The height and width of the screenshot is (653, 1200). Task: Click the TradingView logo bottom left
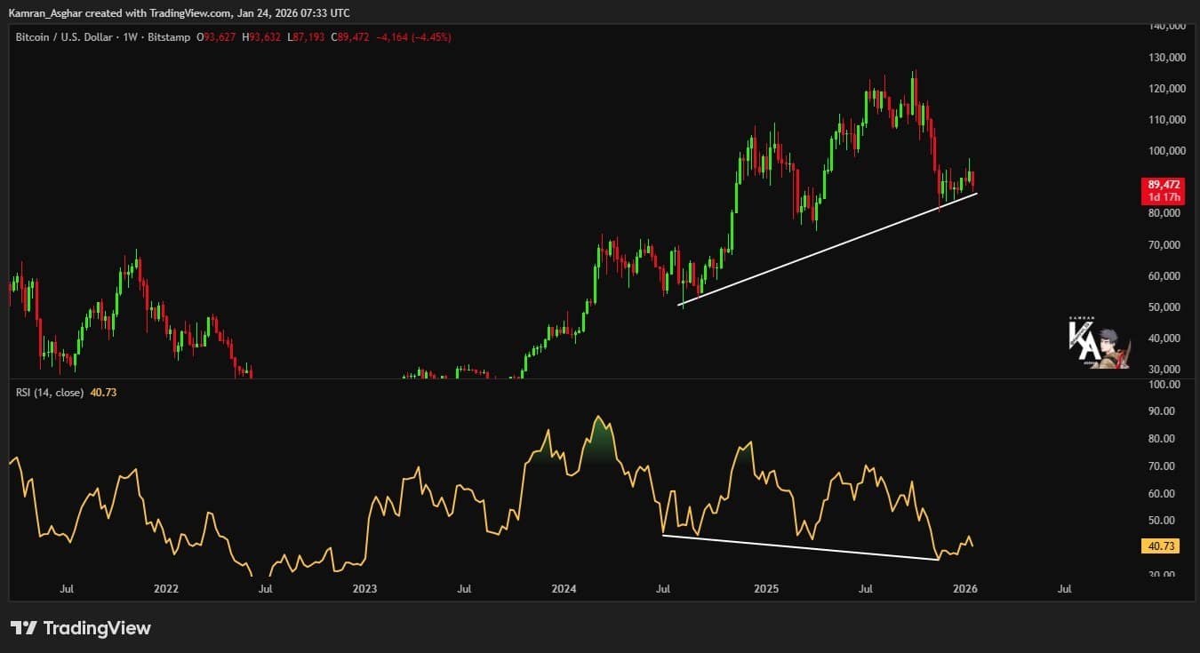(80, 628)
